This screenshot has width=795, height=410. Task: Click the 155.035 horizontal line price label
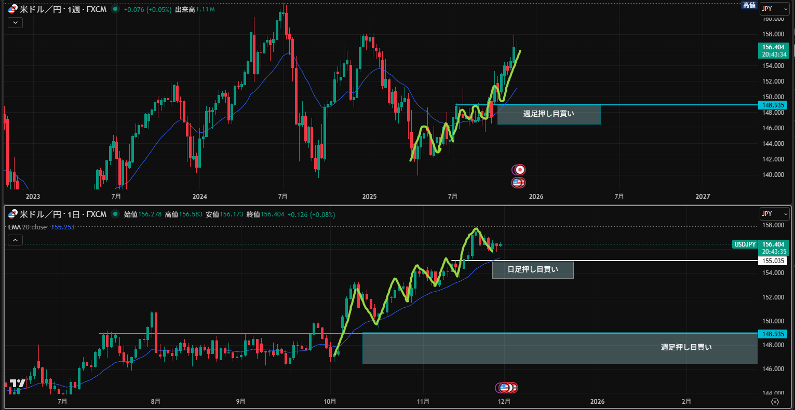[x=773, y=261]
